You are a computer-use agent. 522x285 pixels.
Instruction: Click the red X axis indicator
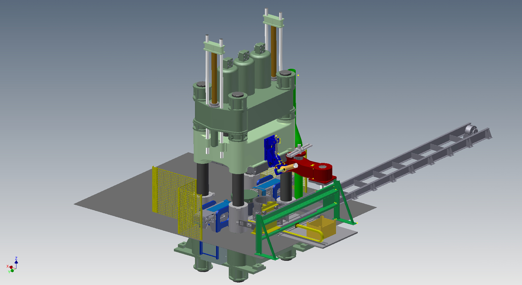pyautogui.click(x=10, y=267)
